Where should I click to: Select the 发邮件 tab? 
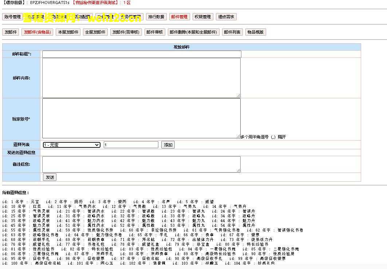[11, 32]
